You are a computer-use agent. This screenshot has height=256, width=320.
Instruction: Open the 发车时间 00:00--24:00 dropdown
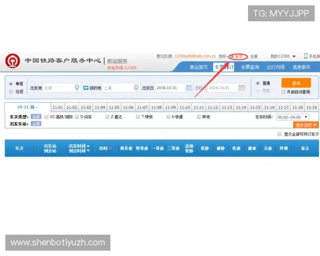[292, 117]
